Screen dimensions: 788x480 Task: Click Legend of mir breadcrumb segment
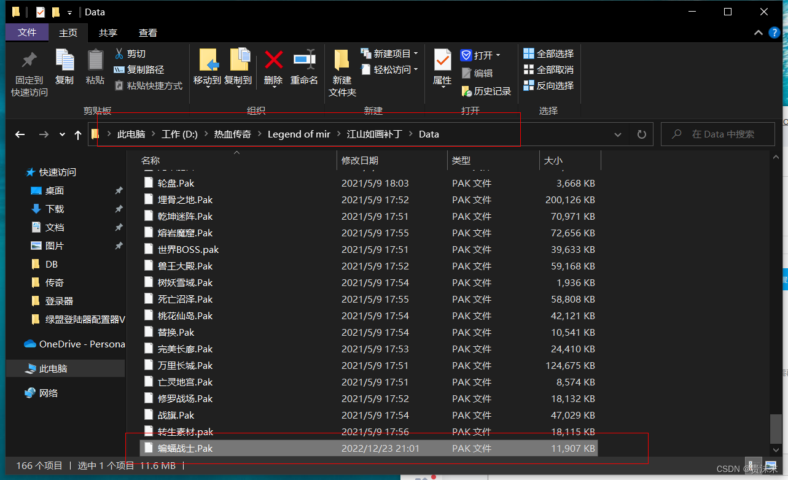point(299,134)
